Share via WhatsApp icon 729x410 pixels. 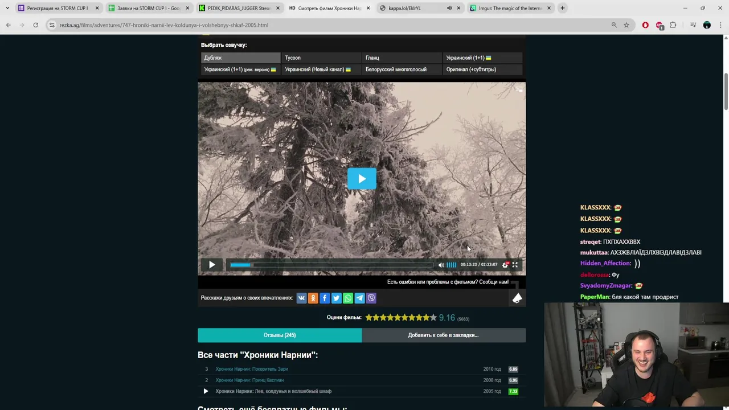point(348,298)
